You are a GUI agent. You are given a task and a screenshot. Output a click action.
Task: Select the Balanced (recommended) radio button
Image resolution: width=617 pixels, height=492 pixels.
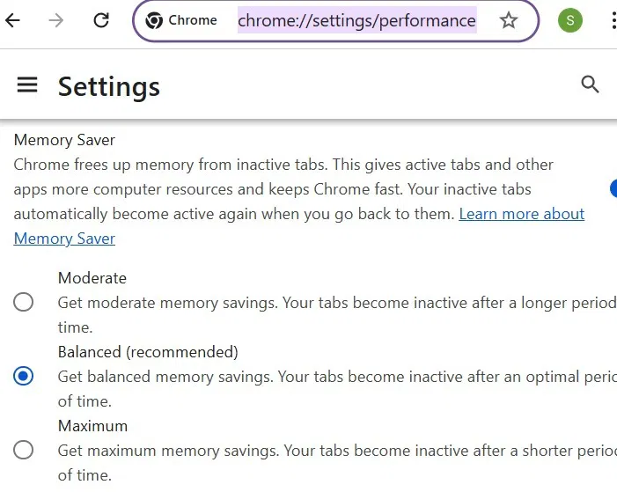pyautogui.click(x=24, y=377)
